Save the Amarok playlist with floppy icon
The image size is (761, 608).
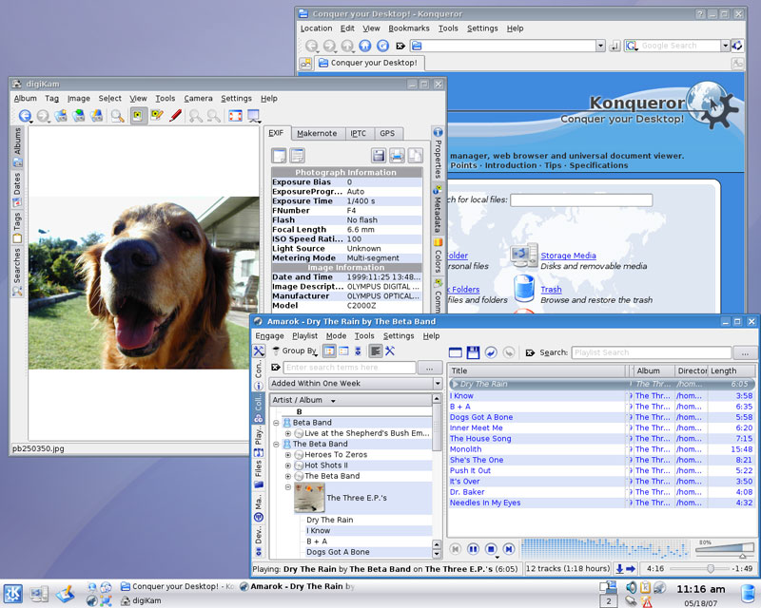(x=473, y=352)
